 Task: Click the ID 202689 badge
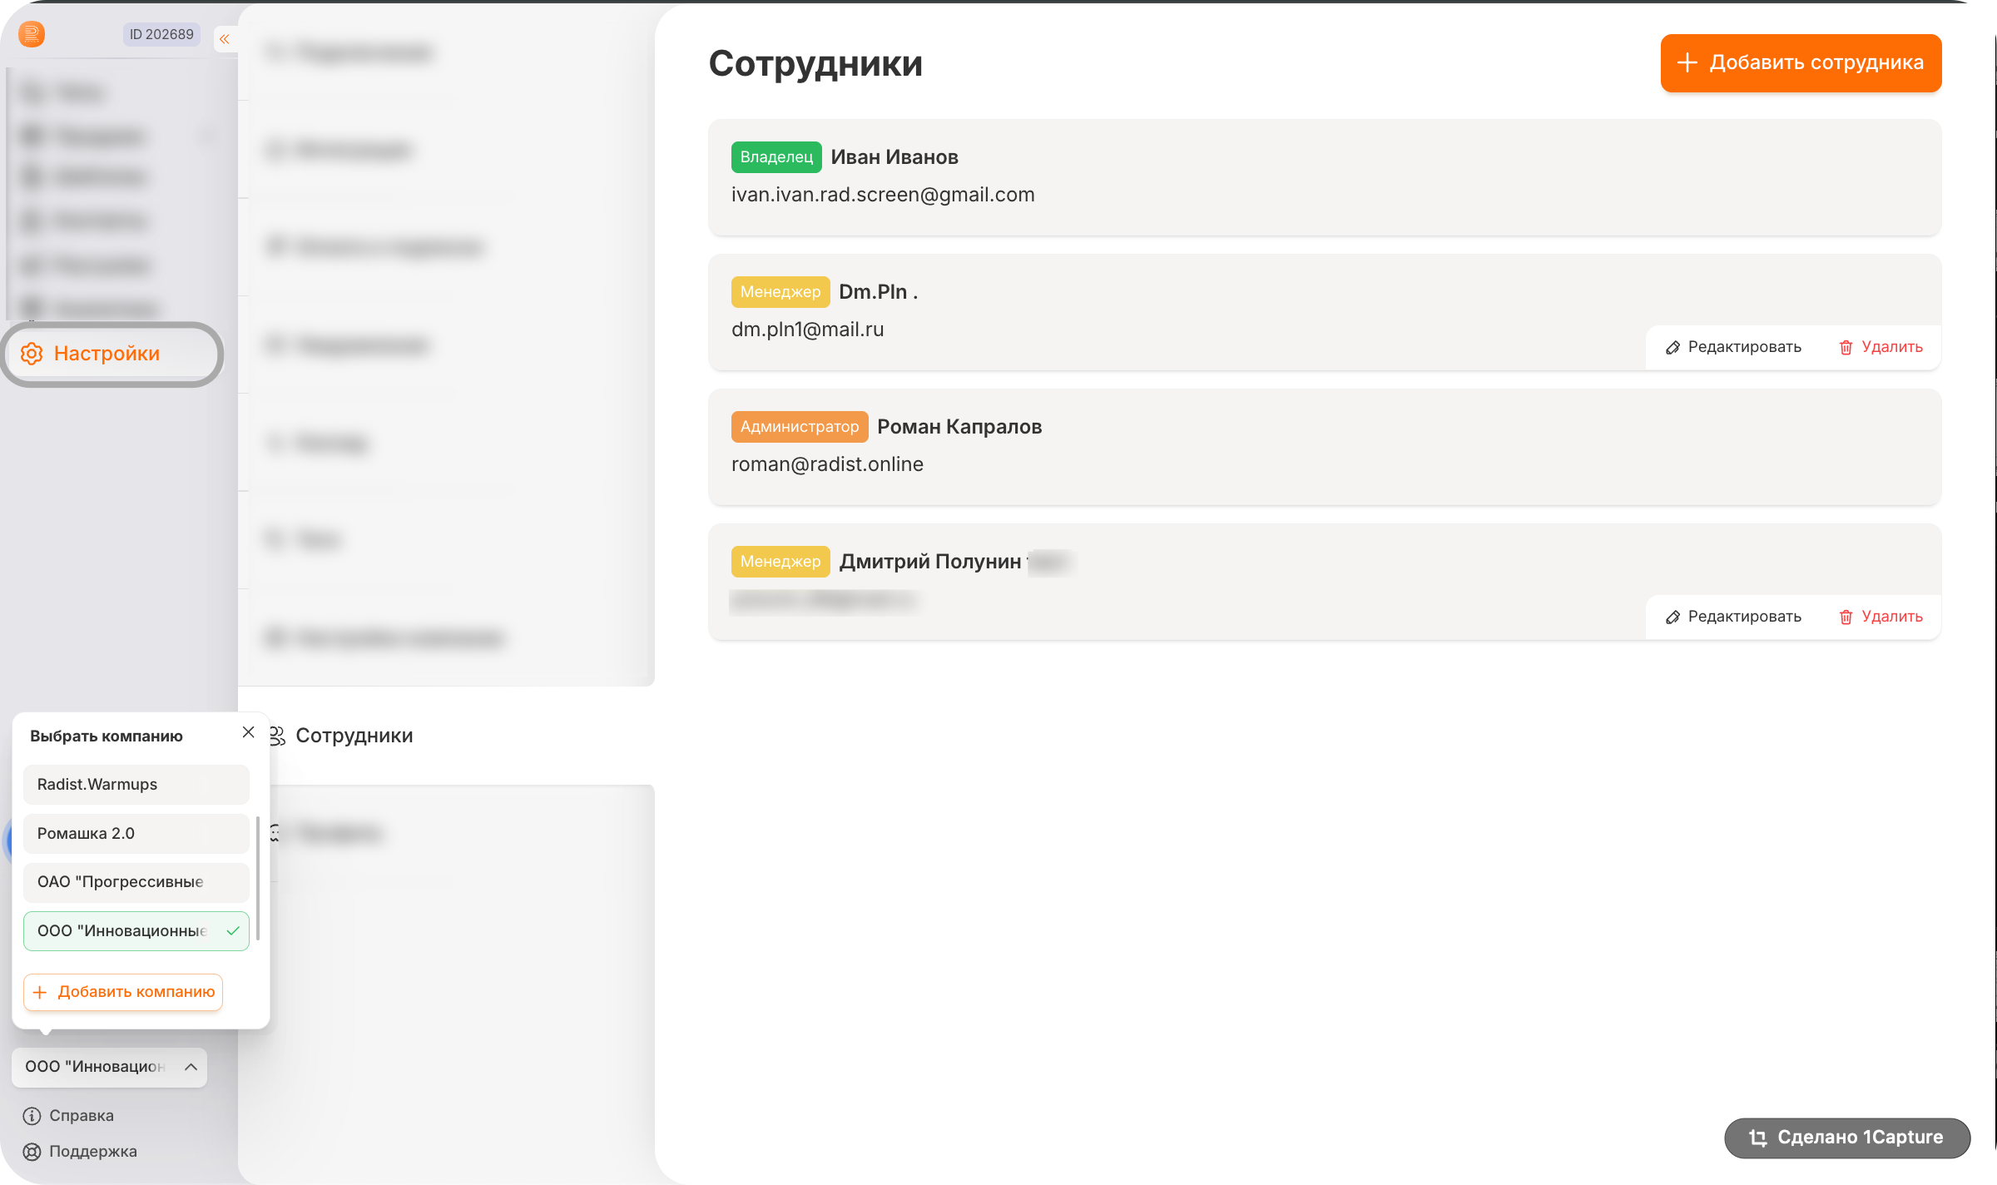point(161,34)
